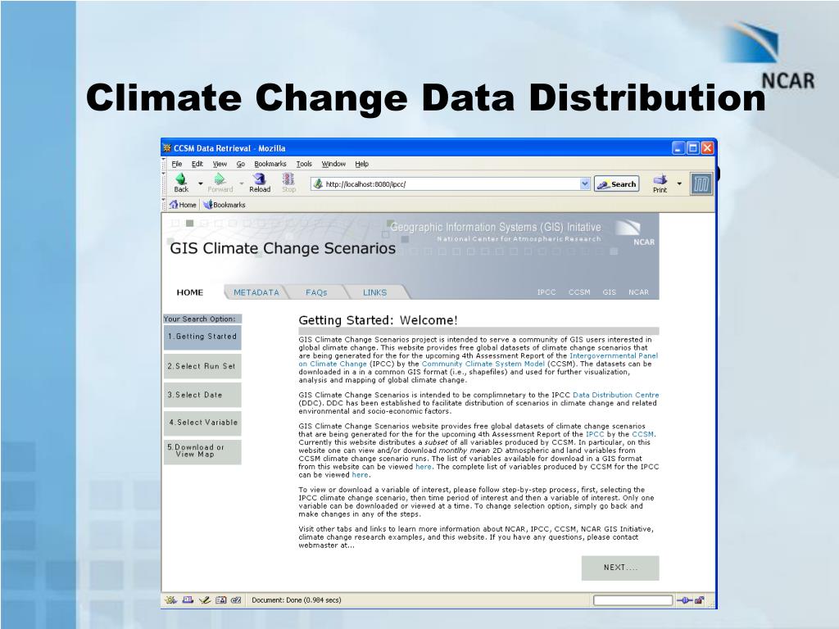Click the Forward navigation icon
Viewport: 839px width, 629px height.
220,179
